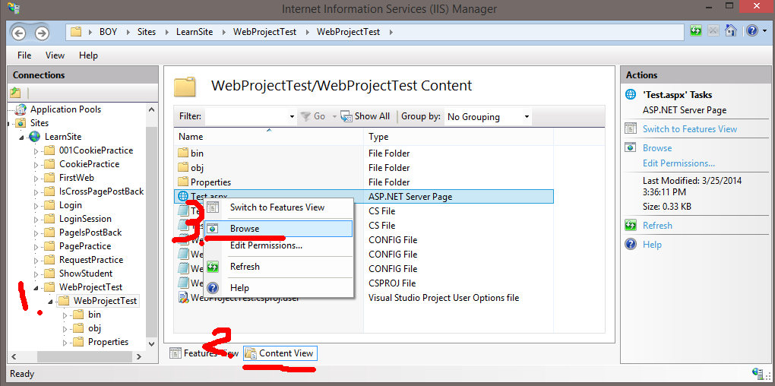Open the blue Help question icon in toolbar

coord(751,30)
